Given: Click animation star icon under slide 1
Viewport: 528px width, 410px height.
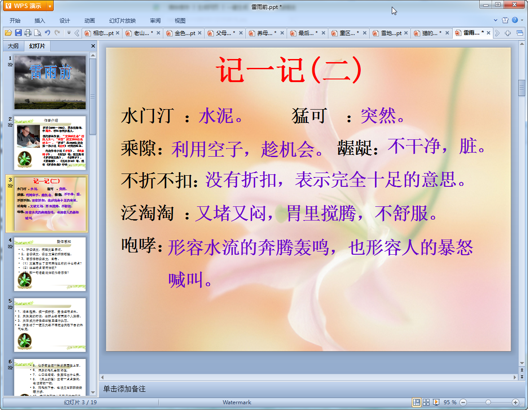Looking at the screenshot, I should pos(10,65).
